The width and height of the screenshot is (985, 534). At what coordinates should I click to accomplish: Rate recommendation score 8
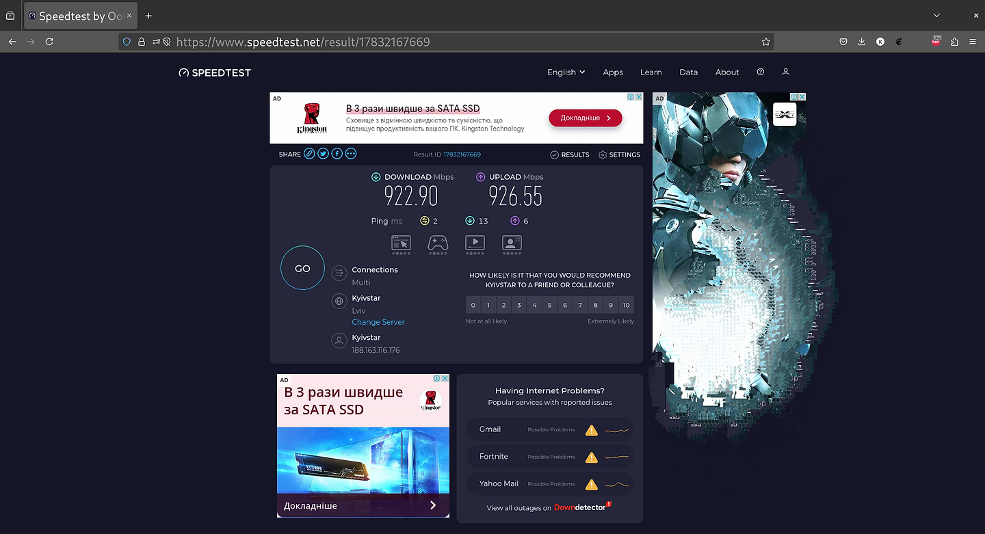click(x=596, y=305)
